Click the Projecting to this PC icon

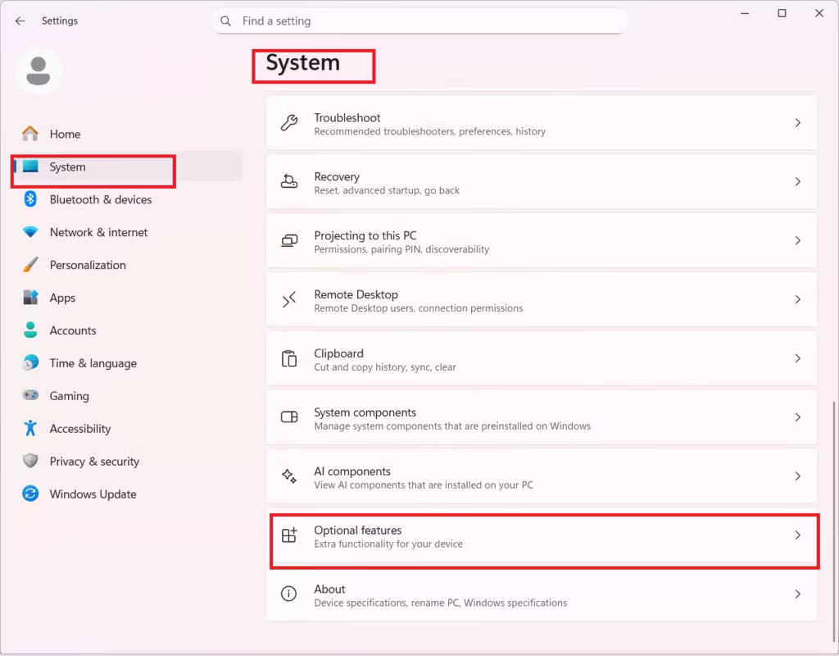[x=289, y=240]
